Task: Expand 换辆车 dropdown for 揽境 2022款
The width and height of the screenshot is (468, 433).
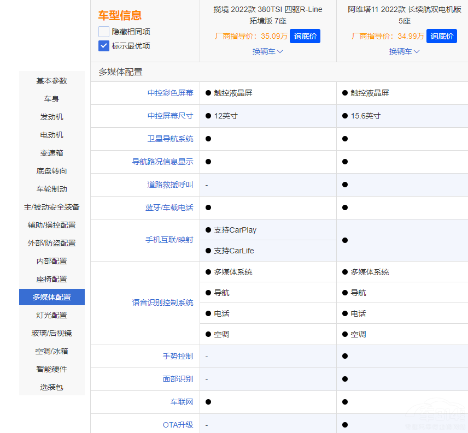Action: 268,51
